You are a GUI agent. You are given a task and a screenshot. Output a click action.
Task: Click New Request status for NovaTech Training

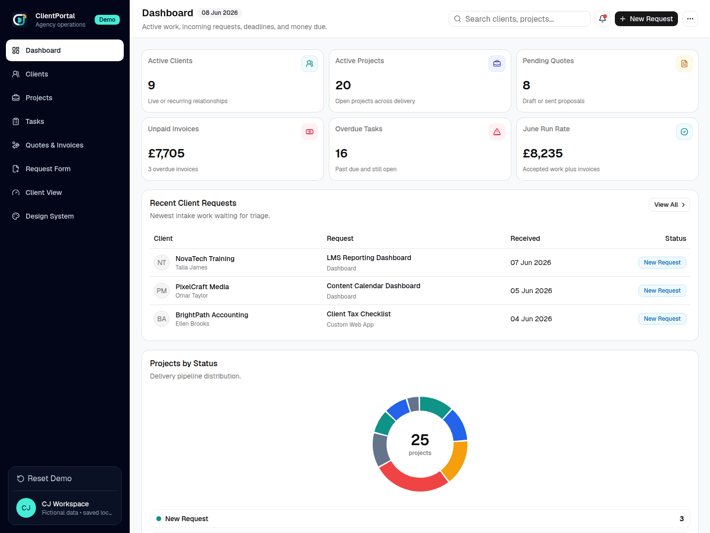662,263
